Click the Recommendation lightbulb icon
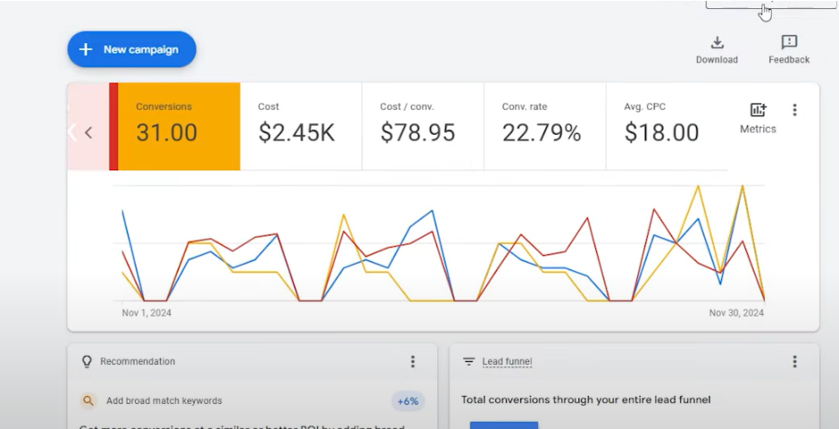839x429 pixels. tap(87, 362)
